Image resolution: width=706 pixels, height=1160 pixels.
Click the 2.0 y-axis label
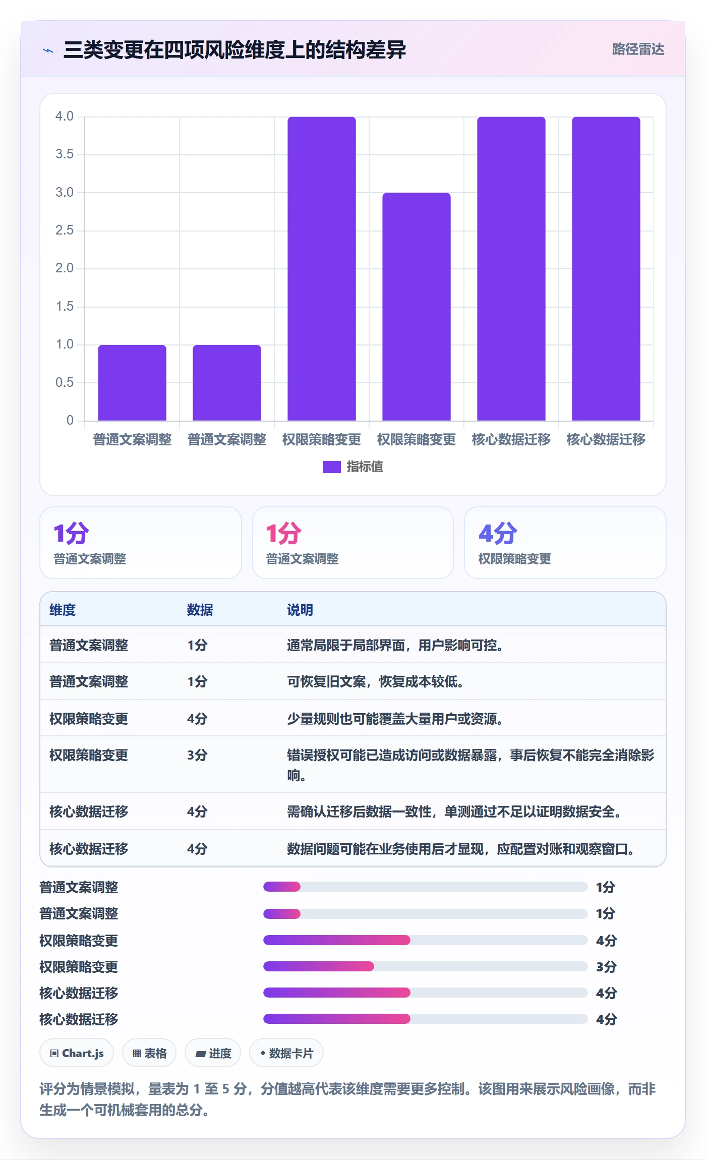[x=65, y=268]
